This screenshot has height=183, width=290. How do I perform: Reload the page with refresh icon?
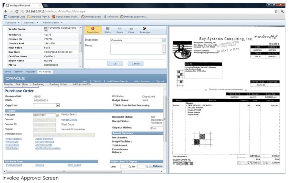coord(17,11)
